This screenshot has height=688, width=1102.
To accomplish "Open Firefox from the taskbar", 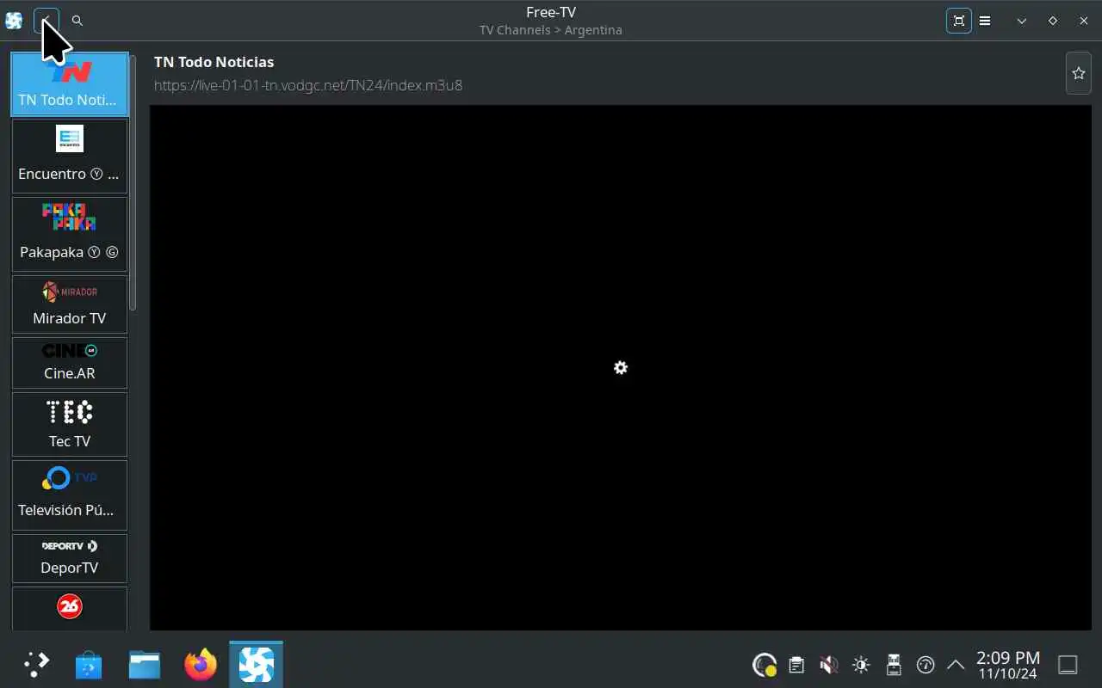I will (201, 664).
